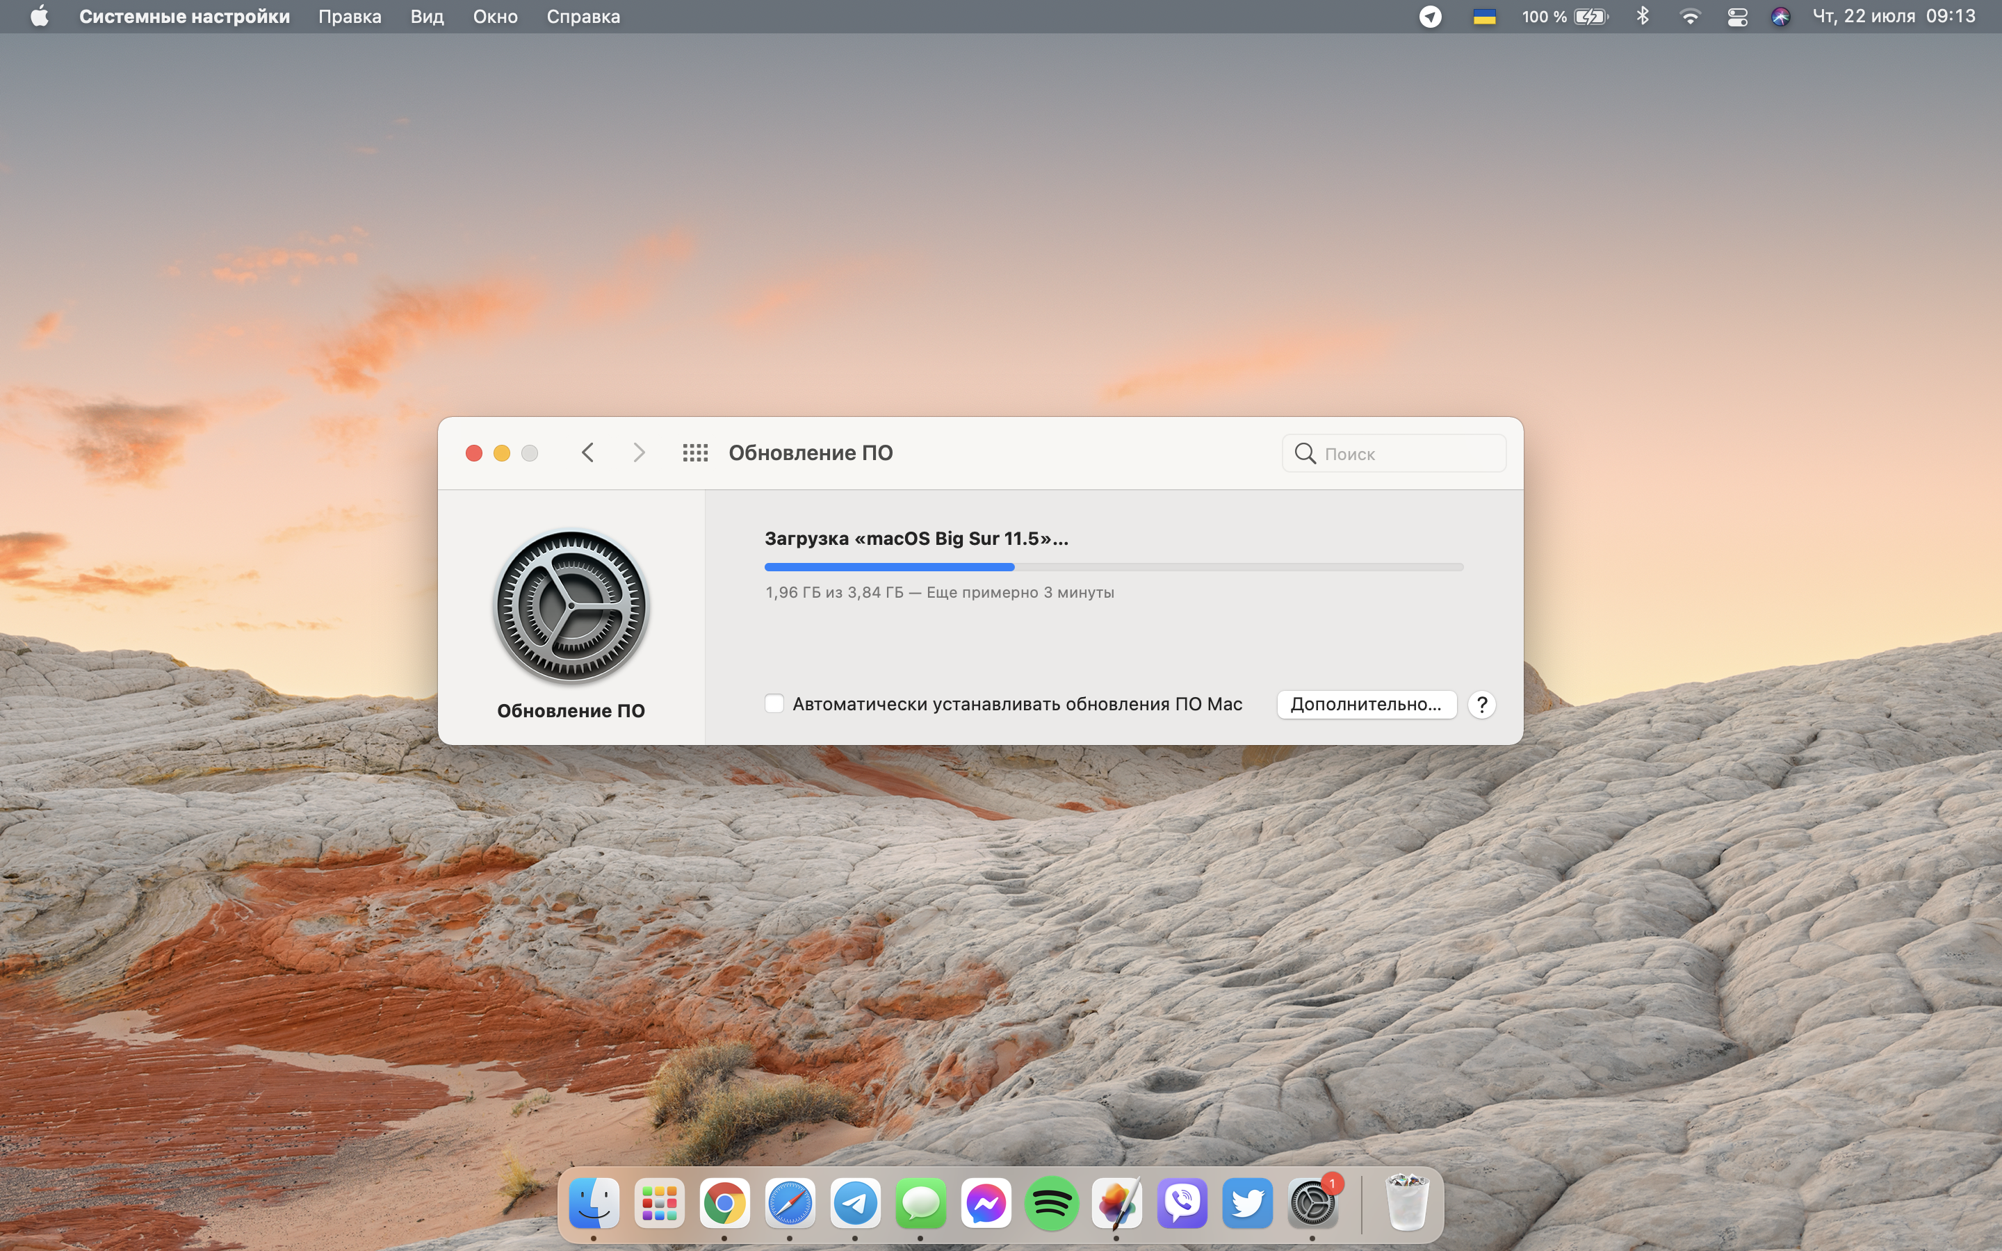
Task: Open Launchpad from the Dock
Action: (x=659, y=1204)
